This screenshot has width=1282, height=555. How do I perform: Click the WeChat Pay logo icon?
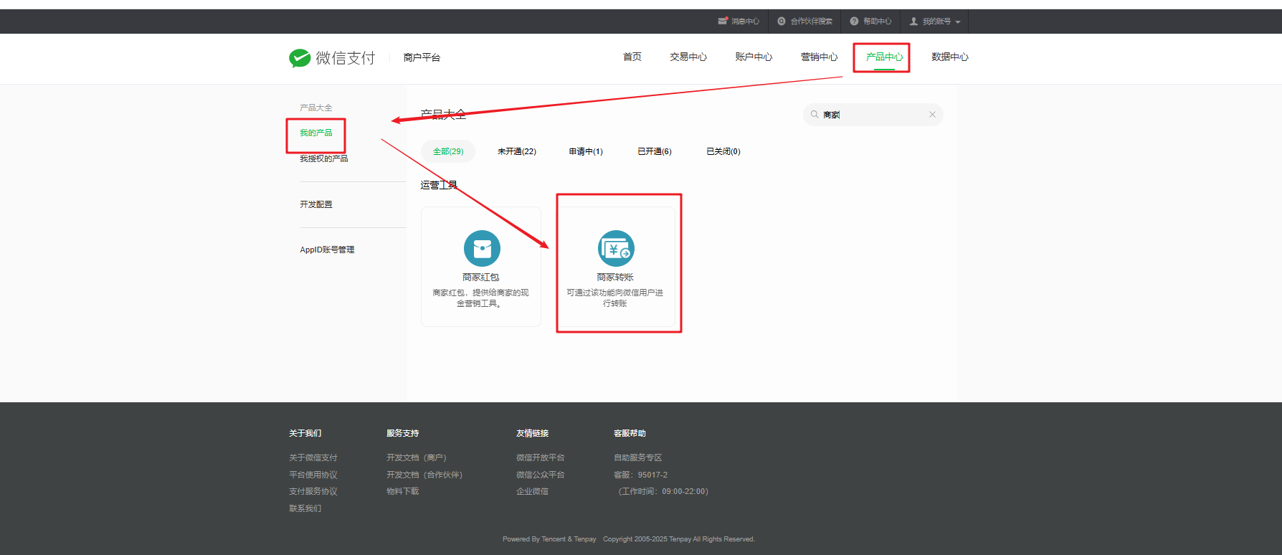[x=300, y=58]
